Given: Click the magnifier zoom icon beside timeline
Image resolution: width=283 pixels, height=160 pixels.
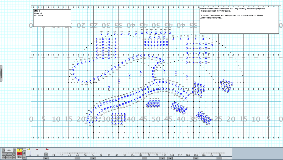Looking at the screenshot, I should (24, 158).
